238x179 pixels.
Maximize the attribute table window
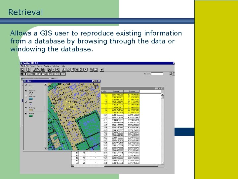159,89
